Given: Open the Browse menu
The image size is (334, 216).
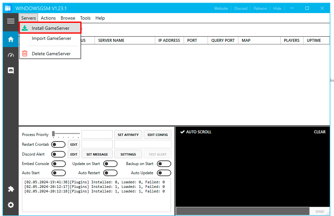Looking at the screenshot, I should click(x=68, y=18).
